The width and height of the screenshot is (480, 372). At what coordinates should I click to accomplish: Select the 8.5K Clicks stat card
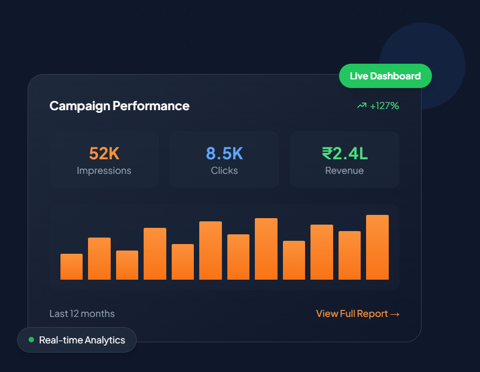pos(224,160)
